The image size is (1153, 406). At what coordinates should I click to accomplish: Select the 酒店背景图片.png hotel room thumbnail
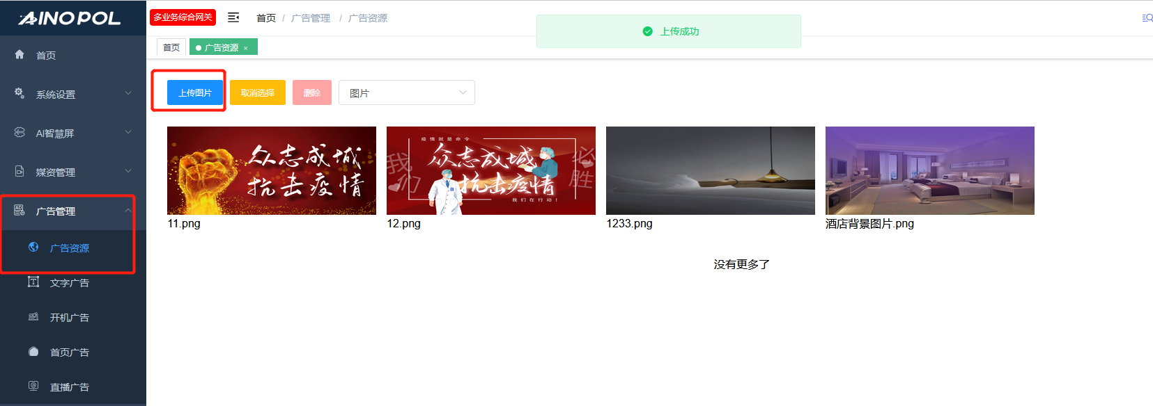(x=929, y=170)
